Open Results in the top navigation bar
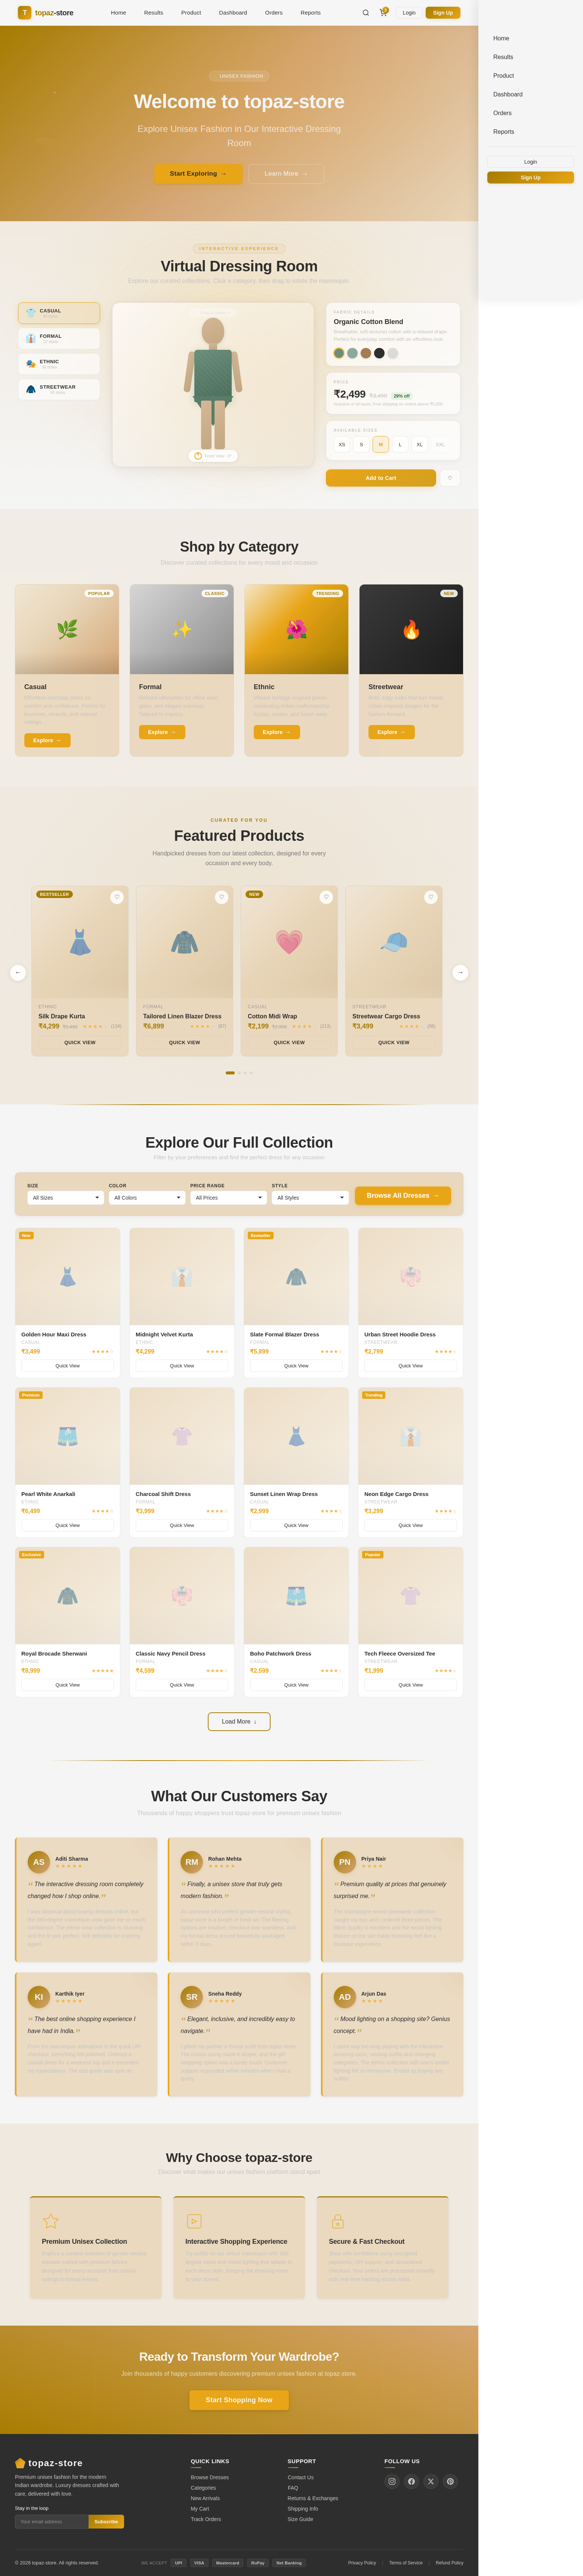 click(153, 13)
